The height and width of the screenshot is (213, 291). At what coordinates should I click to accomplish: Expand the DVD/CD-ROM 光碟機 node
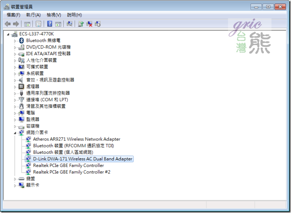15,48
